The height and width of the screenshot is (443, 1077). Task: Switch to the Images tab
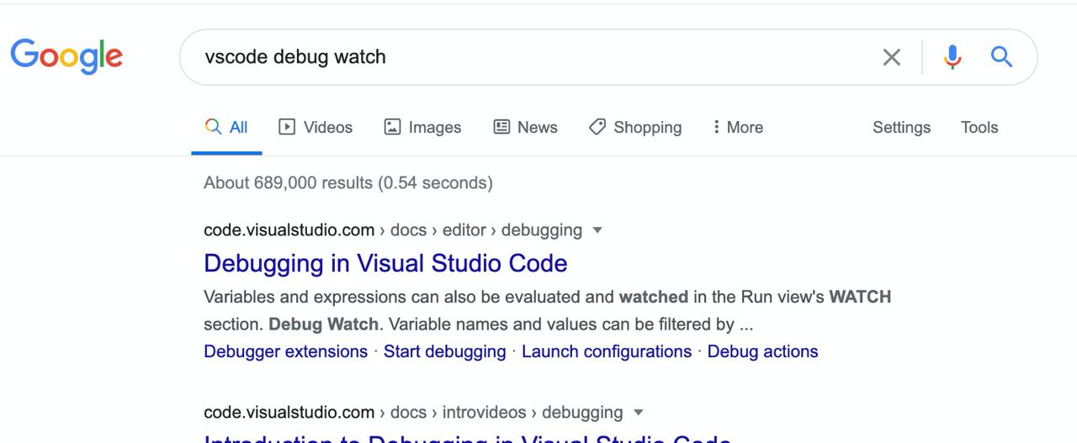422,128
